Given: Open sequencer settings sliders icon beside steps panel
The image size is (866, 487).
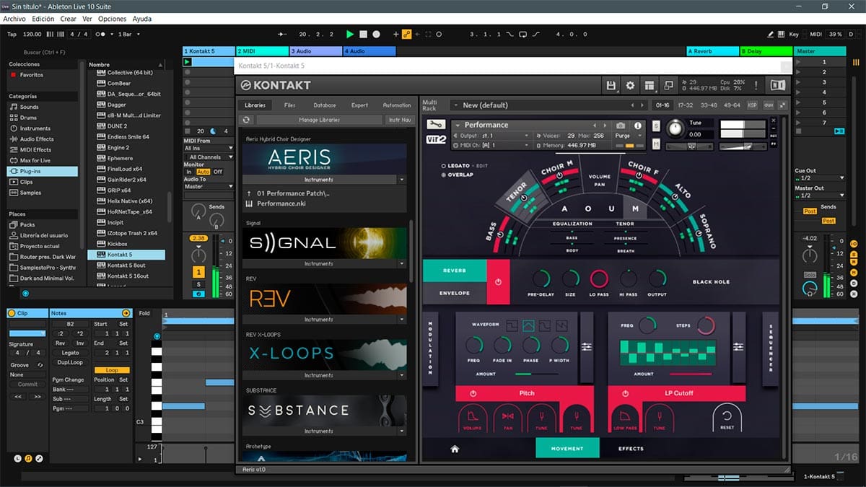Looking at the screenshot, I should point(738,348).
